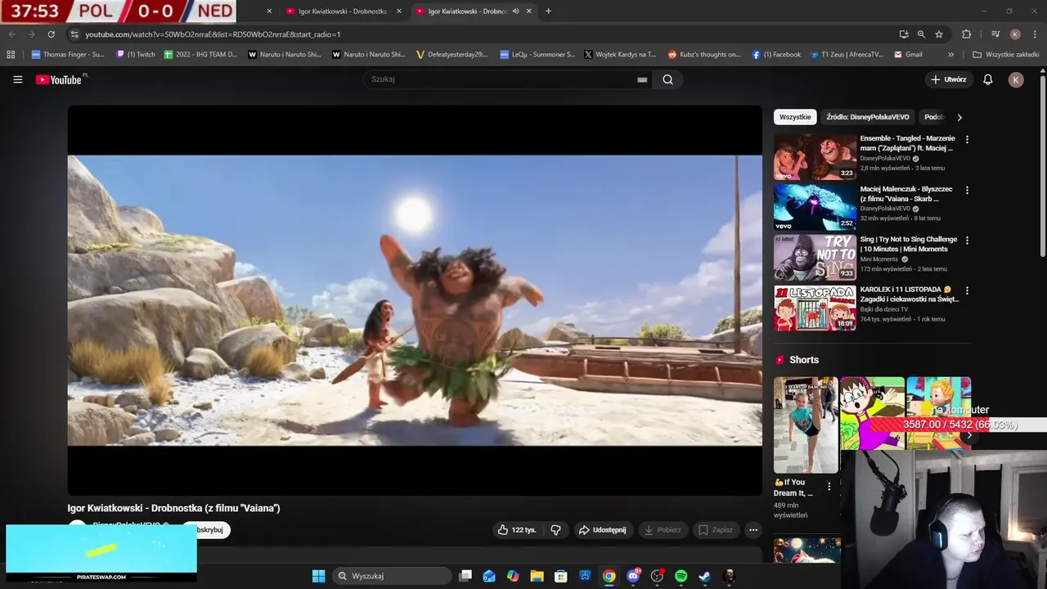This screenshot has height=589, width=1047.
Task: Click the Utwórz create button
Action: tap(949, 79)
